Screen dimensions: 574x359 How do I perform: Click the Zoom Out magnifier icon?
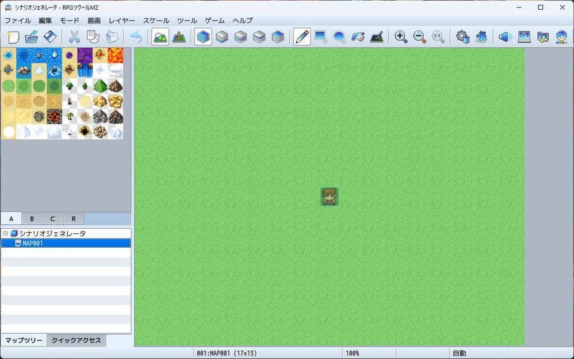[420, 37]
